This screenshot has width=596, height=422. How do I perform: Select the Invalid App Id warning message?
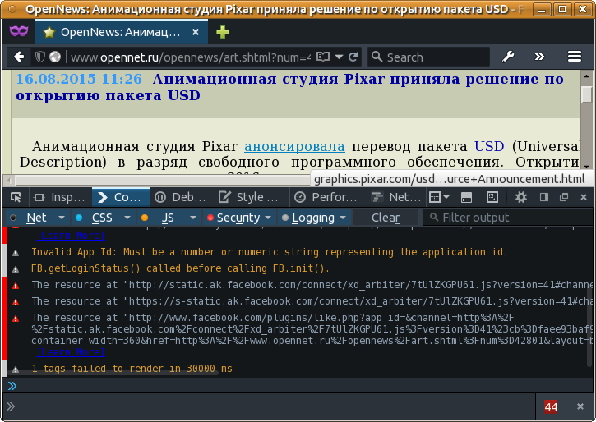[269, 252]
